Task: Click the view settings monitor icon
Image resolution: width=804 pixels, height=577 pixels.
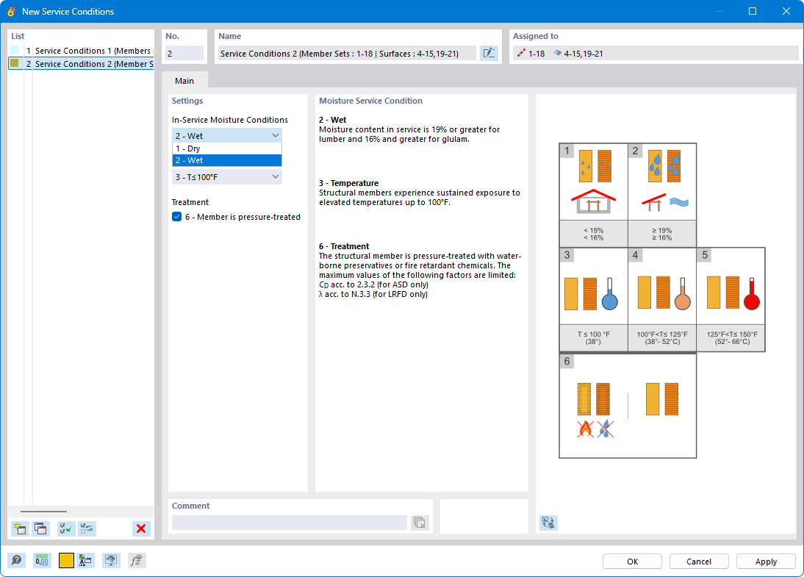Action: (x=111, y=560)
